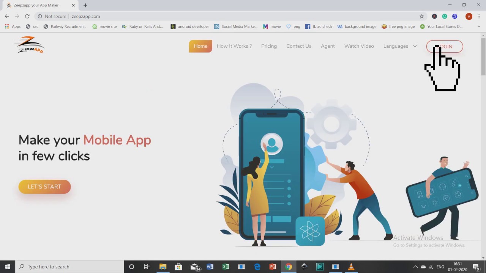Open the fb ad check bookmark
Screen dimensions: 486x273
coord(319,27)
